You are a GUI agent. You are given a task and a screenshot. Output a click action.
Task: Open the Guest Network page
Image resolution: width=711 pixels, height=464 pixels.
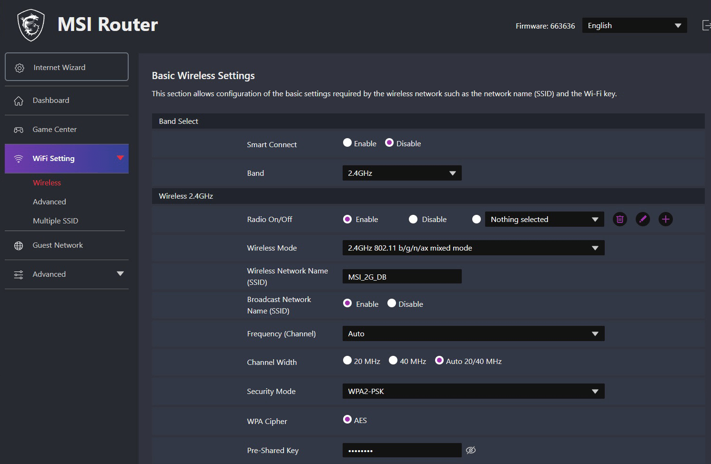(58, 245)
